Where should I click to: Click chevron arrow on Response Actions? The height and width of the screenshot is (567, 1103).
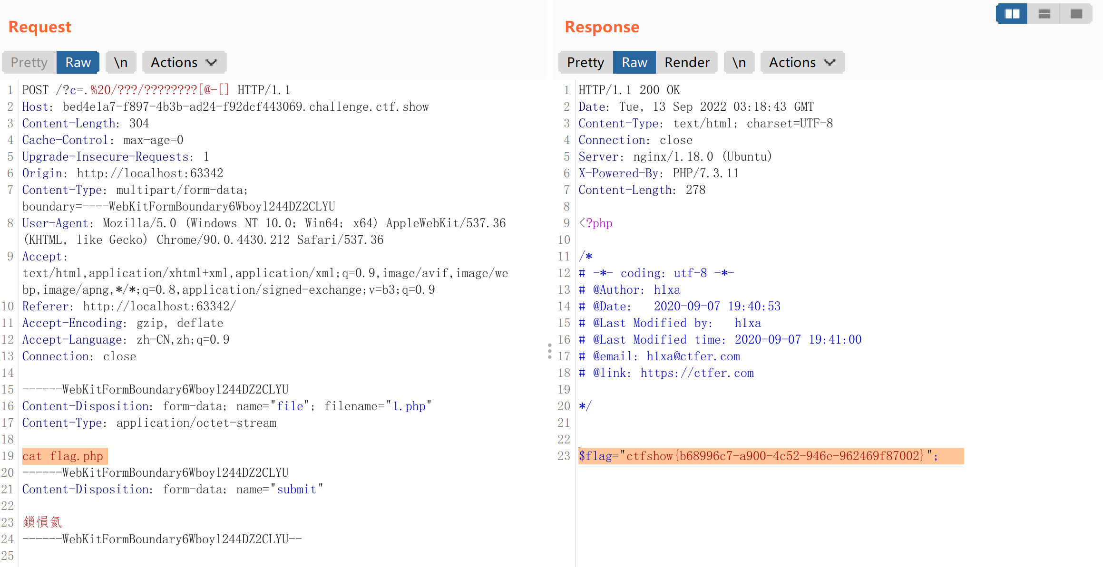tap(830, 62)
